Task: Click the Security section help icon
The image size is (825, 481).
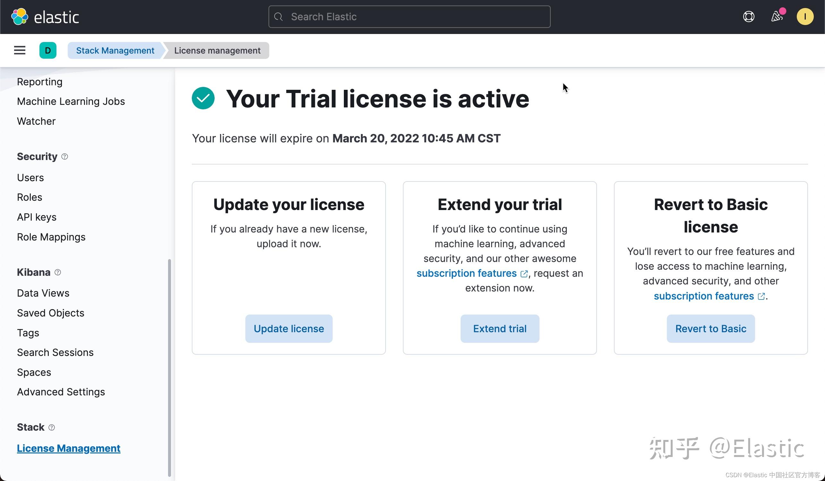Action: 65,156
